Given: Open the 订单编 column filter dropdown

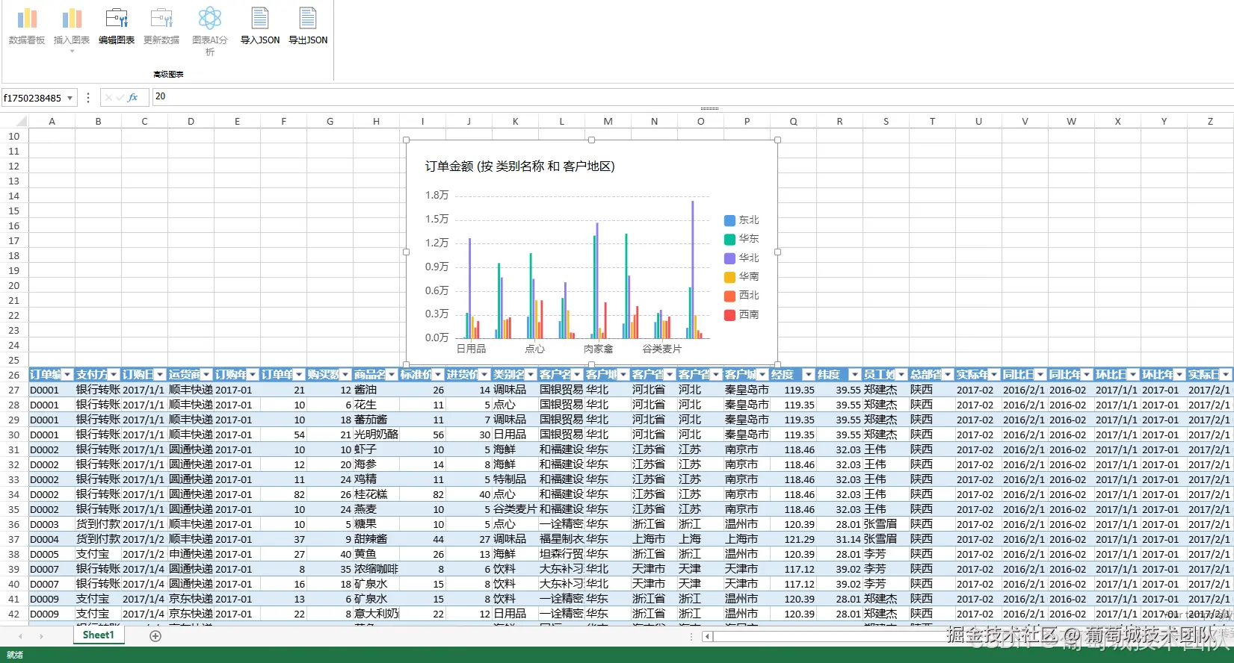Looking at the screenshot, I should [x=67, y=375].
